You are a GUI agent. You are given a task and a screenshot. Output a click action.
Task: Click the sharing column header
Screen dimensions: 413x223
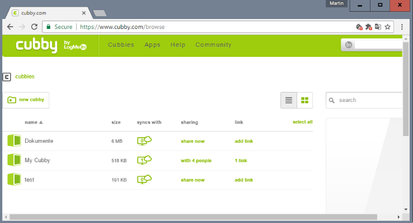click(189, 122)
